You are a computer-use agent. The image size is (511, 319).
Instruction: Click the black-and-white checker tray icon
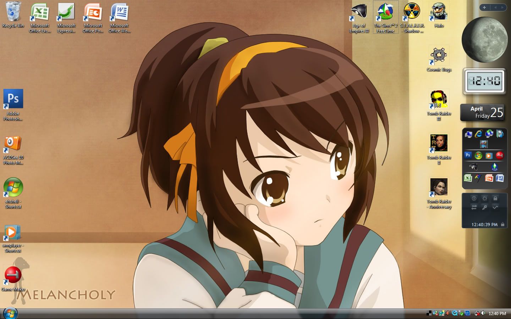pyautogui.click(x=429, y=313)
